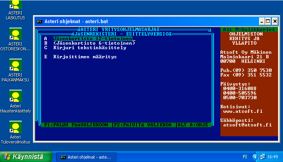Open the Käynnistä start button
Screen dimensions: 283x162
[26, 157]
